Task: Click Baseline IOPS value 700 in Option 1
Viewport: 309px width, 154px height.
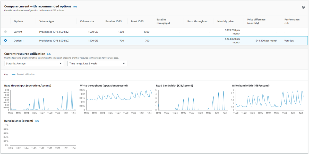Action: pyautogui.click(x=122, y=41)
